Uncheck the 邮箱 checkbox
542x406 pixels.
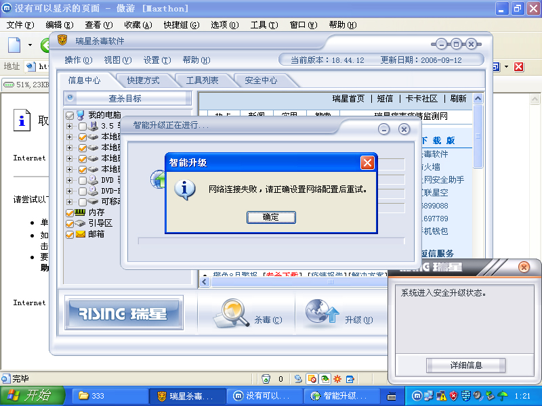coord(70,235)
